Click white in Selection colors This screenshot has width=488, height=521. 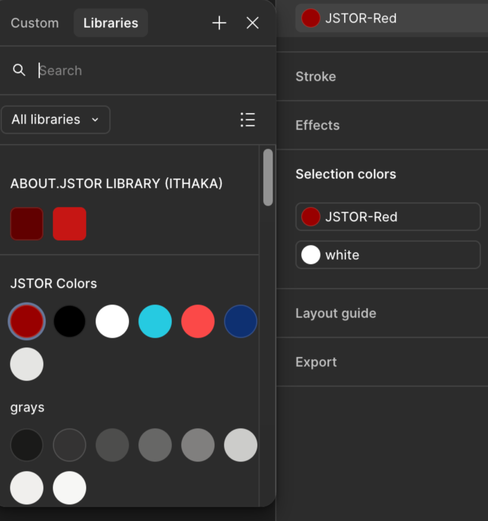[x=388, y=255]
